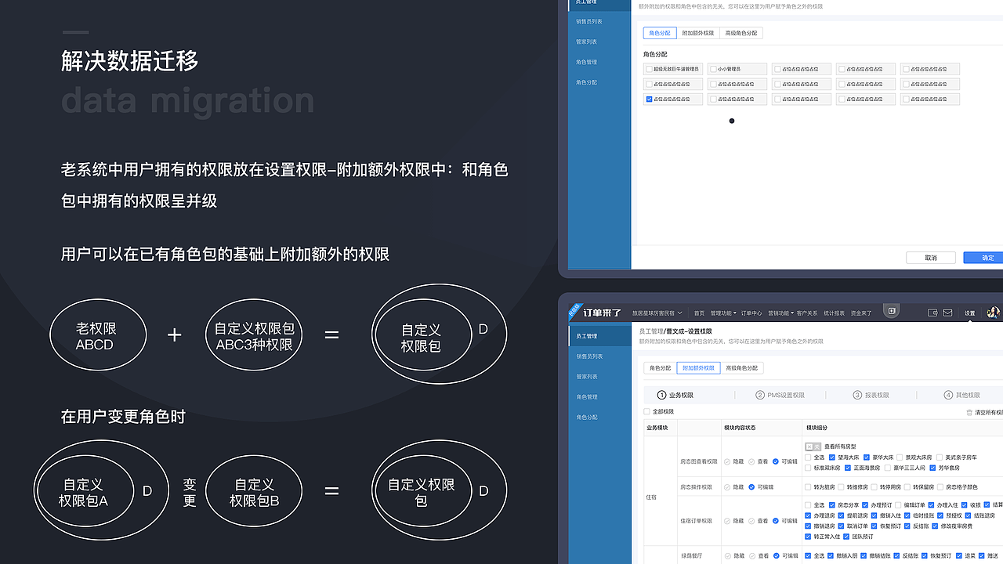Switch to 附加额外权限 tab in the top mockup
The image size is (1003, 564).
click(698, 33)
